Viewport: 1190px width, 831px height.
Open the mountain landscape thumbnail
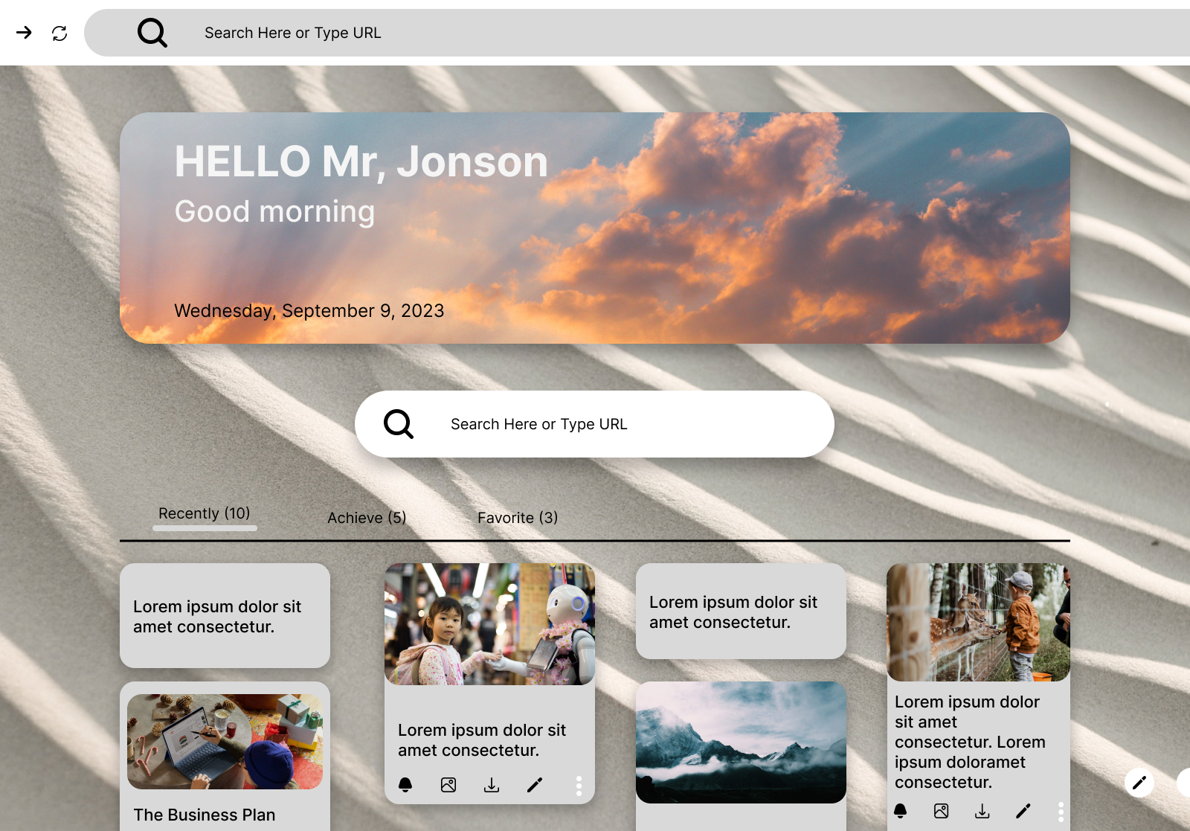click(740, 742)
